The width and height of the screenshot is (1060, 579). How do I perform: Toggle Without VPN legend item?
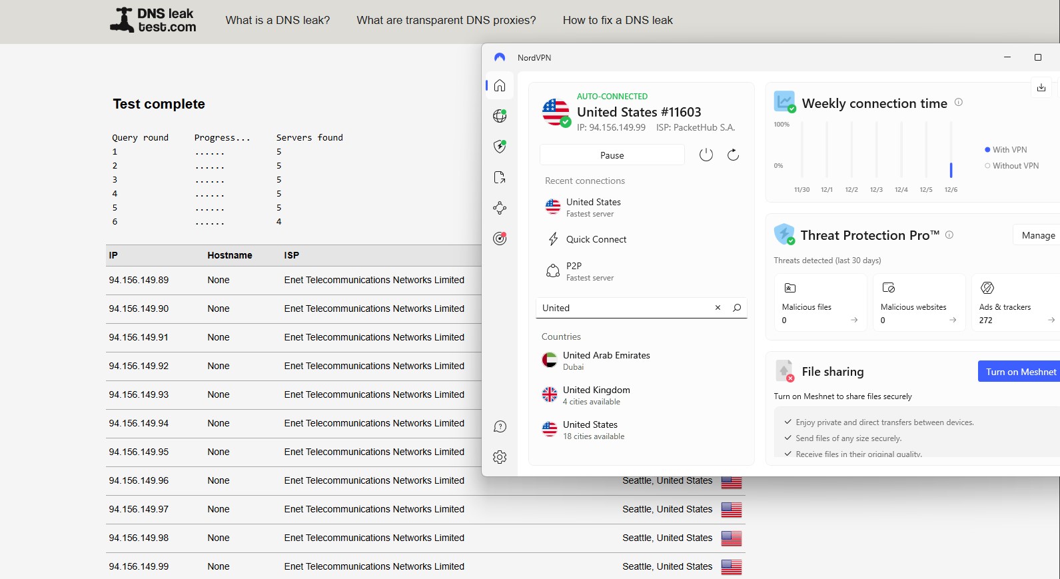pyautogui.click(x=1011, y=165)
